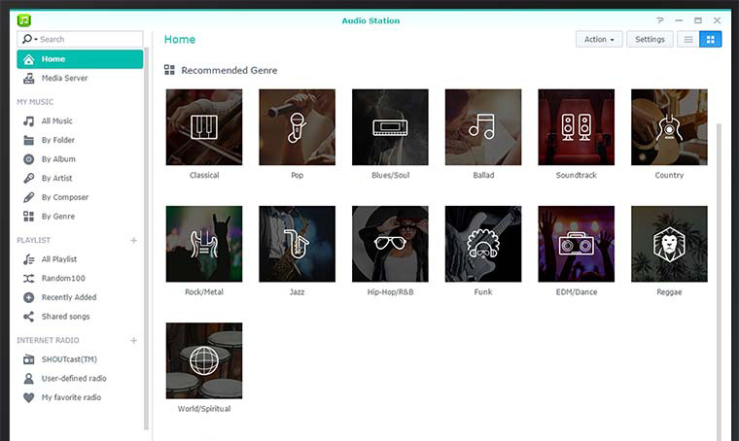Click the help question mark button
Image resolution: width=739 pixels, height=441 pixels.
pyautogui.click(x=660, y=20)
